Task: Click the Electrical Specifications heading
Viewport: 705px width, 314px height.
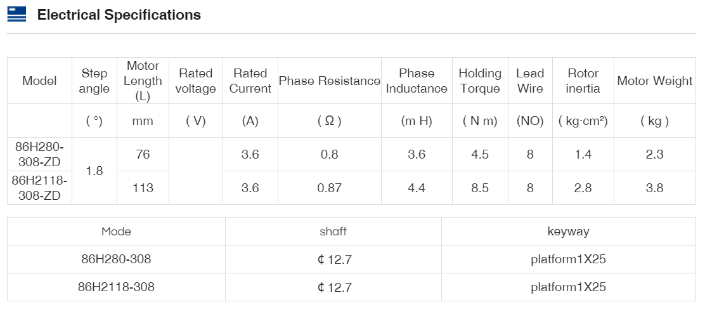Action: coord(119,15)
